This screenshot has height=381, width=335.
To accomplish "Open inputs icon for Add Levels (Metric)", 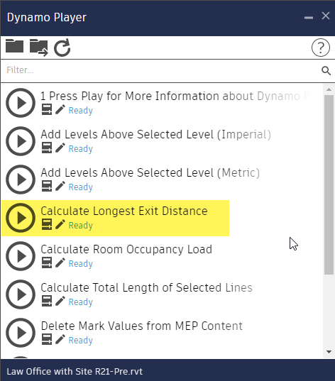I will coord(46,186).
